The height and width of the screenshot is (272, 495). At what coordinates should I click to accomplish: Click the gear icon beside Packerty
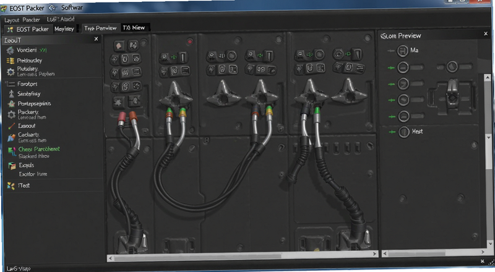point(11,114)
